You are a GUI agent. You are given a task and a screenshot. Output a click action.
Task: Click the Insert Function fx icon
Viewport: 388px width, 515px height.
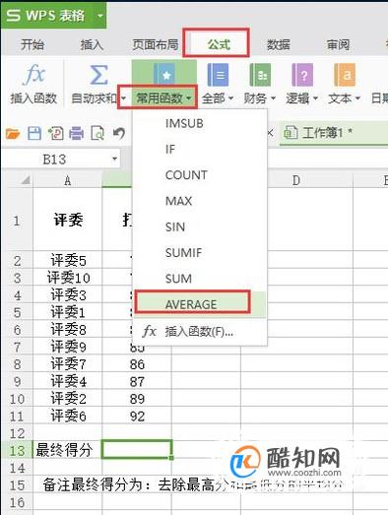tap(33, 75)
